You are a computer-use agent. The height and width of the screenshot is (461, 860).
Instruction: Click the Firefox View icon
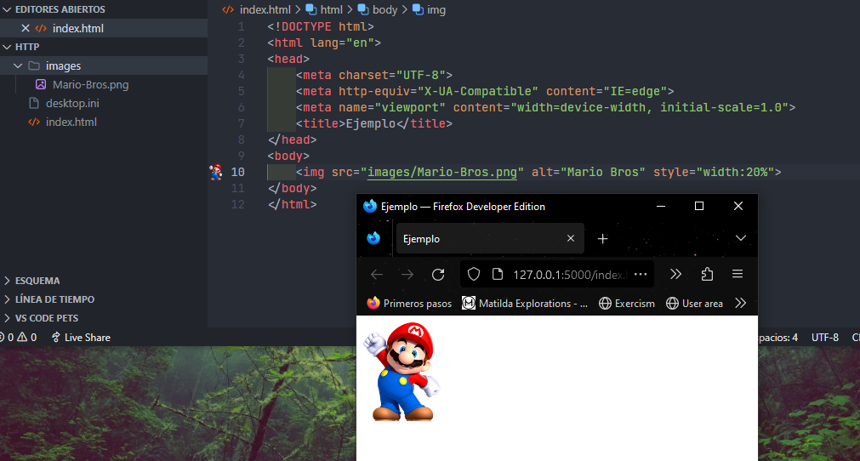(373, 238)
